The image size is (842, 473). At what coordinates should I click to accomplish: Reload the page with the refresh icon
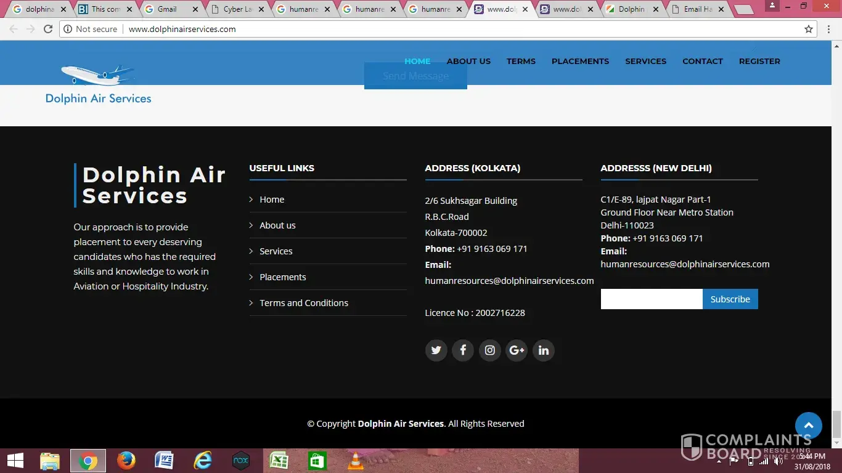click(48, 29)
